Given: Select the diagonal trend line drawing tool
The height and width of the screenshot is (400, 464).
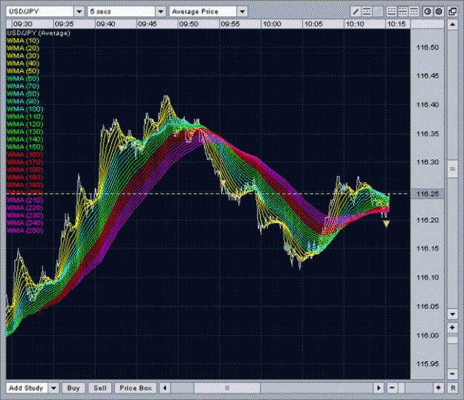Looking at the screenshot, I should point(356,12).
